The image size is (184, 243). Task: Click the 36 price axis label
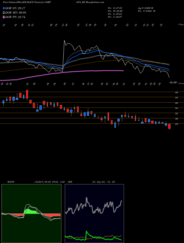[x=176, y=103]
